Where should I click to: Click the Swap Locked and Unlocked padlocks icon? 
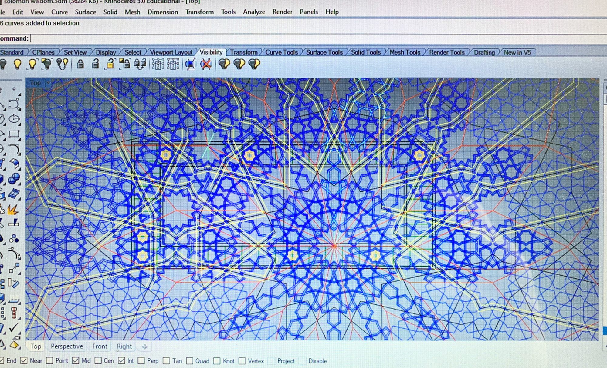click(140, 64)
